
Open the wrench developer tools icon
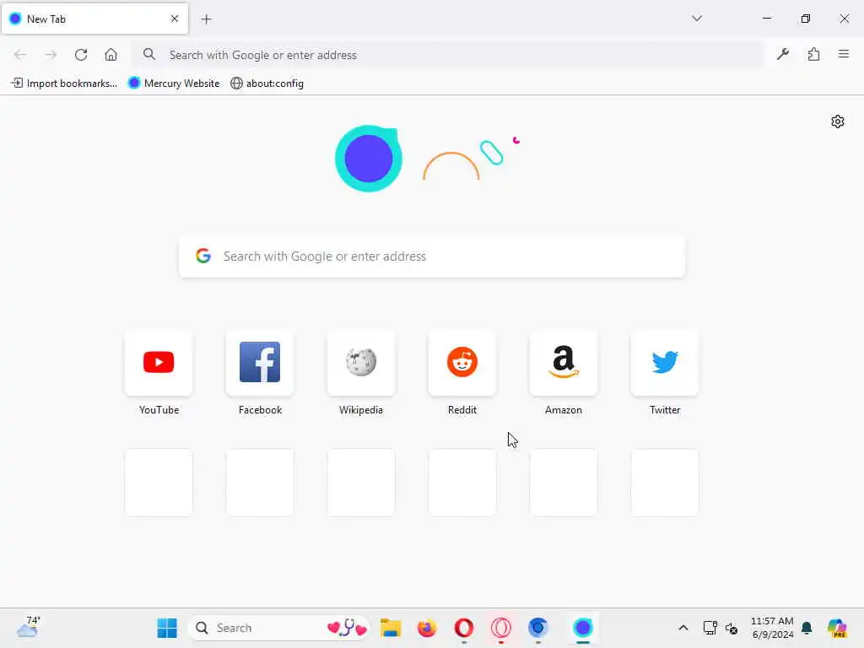pos(783,54)
